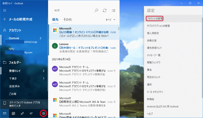Open the 下書き folder

click(24, 78)
